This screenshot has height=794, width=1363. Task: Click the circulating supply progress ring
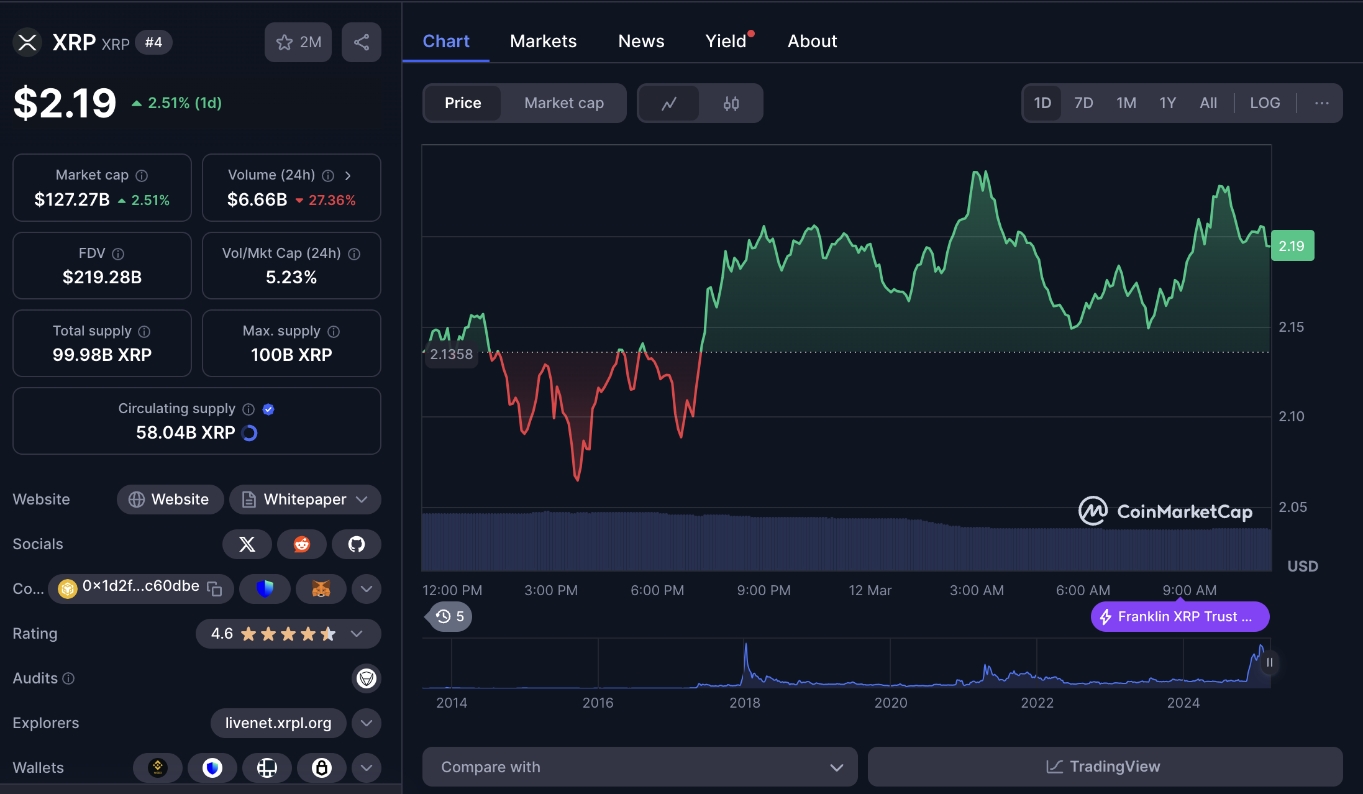click(x=249, y=433)
